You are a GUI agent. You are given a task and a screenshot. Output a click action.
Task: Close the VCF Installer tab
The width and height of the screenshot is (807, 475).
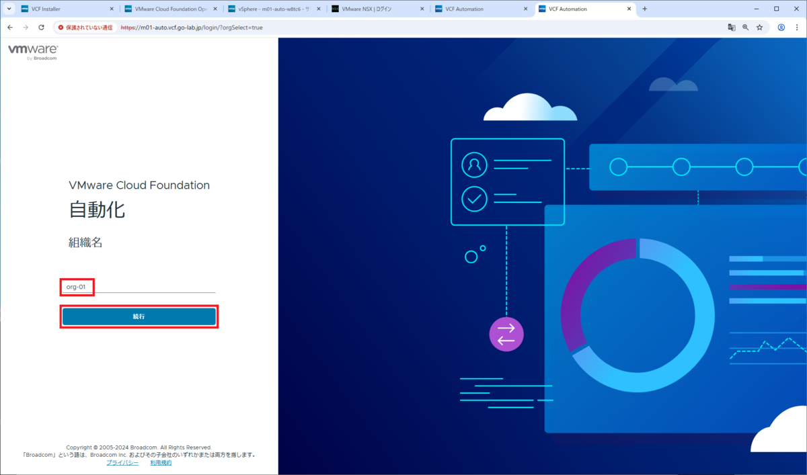click(x=112, y=9)
